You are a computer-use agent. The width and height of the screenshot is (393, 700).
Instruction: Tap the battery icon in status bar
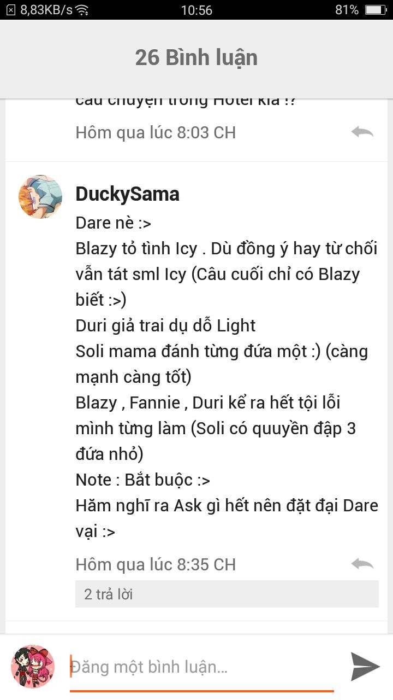(x=376, y=10)
